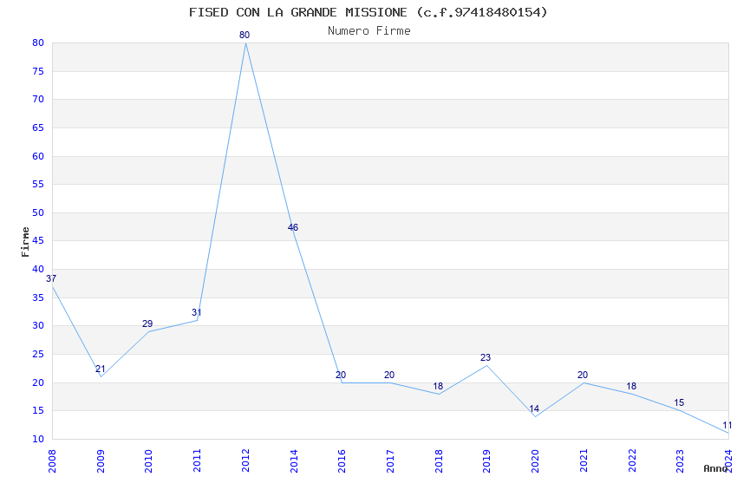Click the x-axis year 2014

294,461
